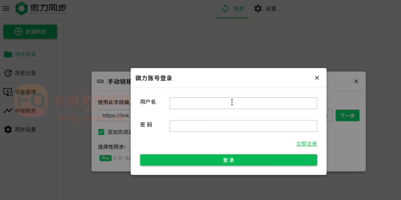The width and height of the screenshot is (401, 200).
Task: Focus the 用户名 input field
Action: pos(243,103)
